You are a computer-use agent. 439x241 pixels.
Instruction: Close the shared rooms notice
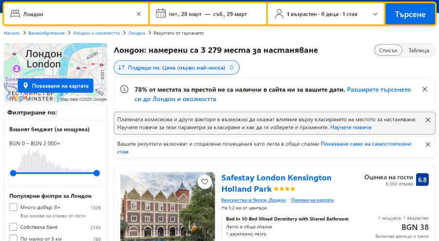click(x=428, y=144)
